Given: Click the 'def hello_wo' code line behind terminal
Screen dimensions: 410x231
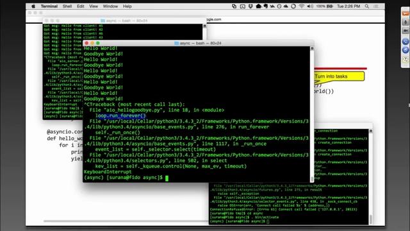Looking at the screenshot, I should (x=65, y=139).
